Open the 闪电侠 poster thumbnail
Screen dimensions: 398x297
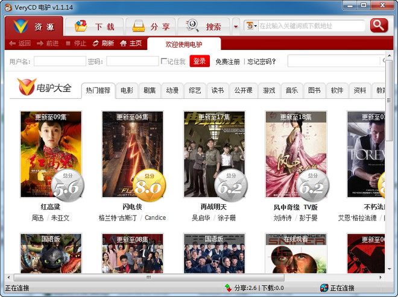point(133,154)
